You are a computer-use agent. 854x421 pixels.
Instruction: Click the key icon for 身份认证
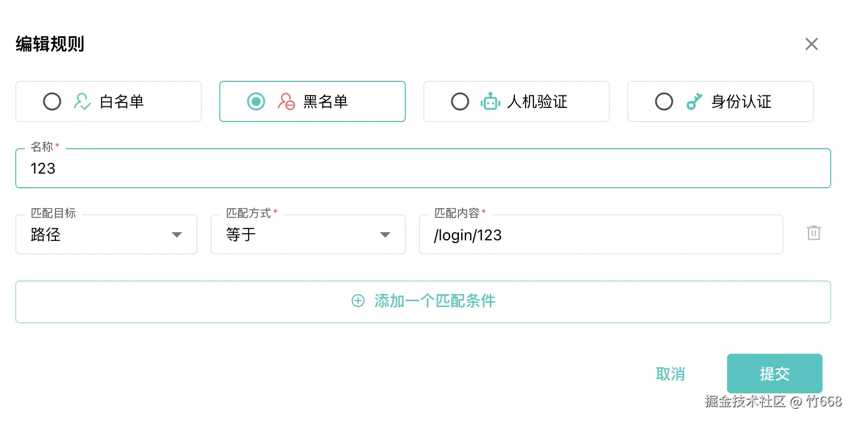[694, 101]
